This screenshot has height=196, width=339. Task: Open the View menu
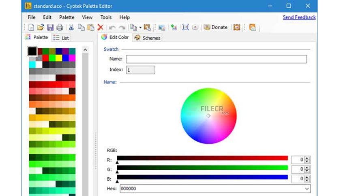click(x=87, y=17)
